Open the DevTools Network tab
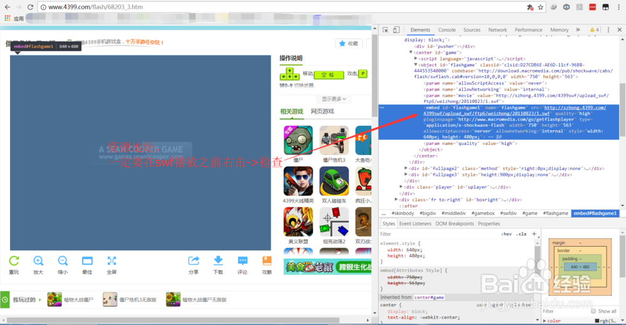This screenshot has width=626, height=325. (498, 30)
